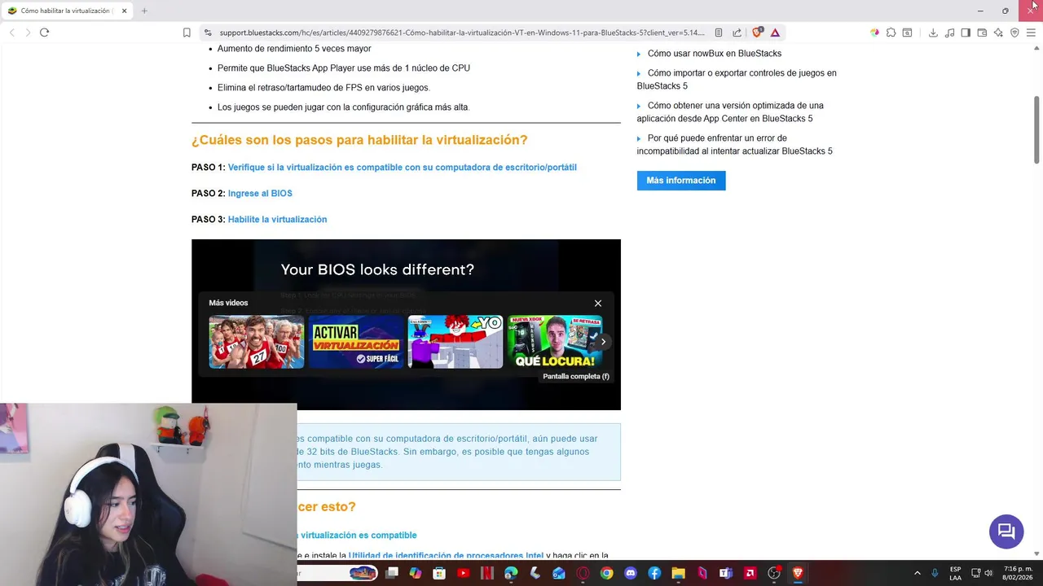Open AMD Software from the taskbar
Image resolution: width=1043 pixels, height=586 pixels.
(750, 573)
